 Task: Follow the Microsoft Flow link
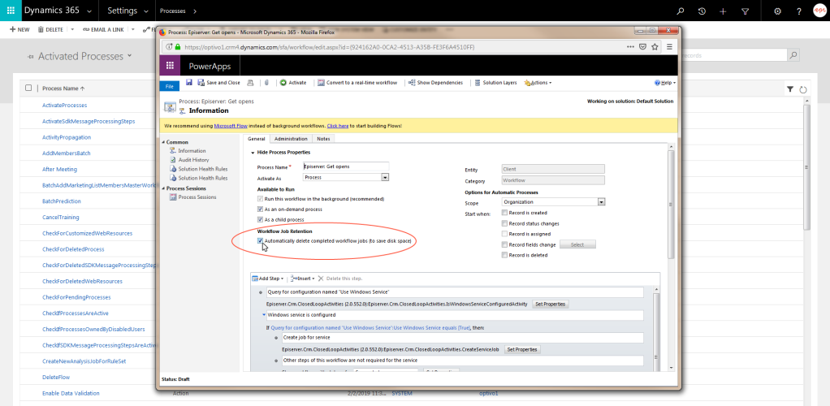point(230,126)
